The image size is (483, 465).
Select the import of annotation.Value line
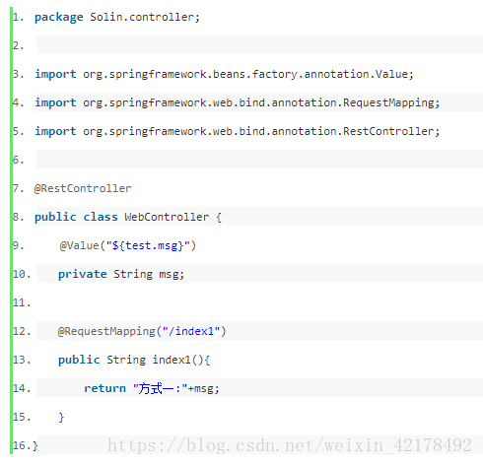click(x=224, y=74)
